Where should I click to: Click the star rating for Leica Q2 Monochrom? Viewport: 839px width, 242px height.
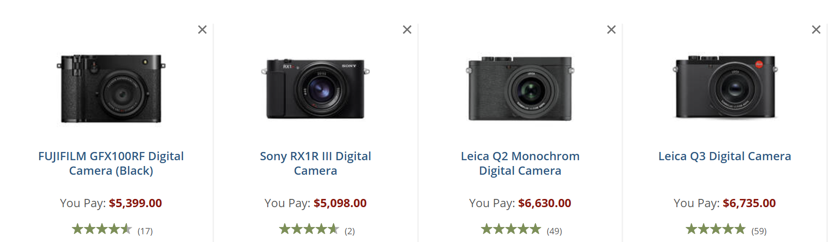(511, 229)
